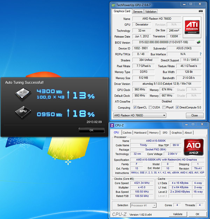
Task: Click the Core Voltage 2.064 V value
Action: coord(173,154)
